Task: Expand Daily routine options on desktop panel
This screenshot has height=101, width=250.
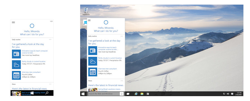Action: [122, 36]
